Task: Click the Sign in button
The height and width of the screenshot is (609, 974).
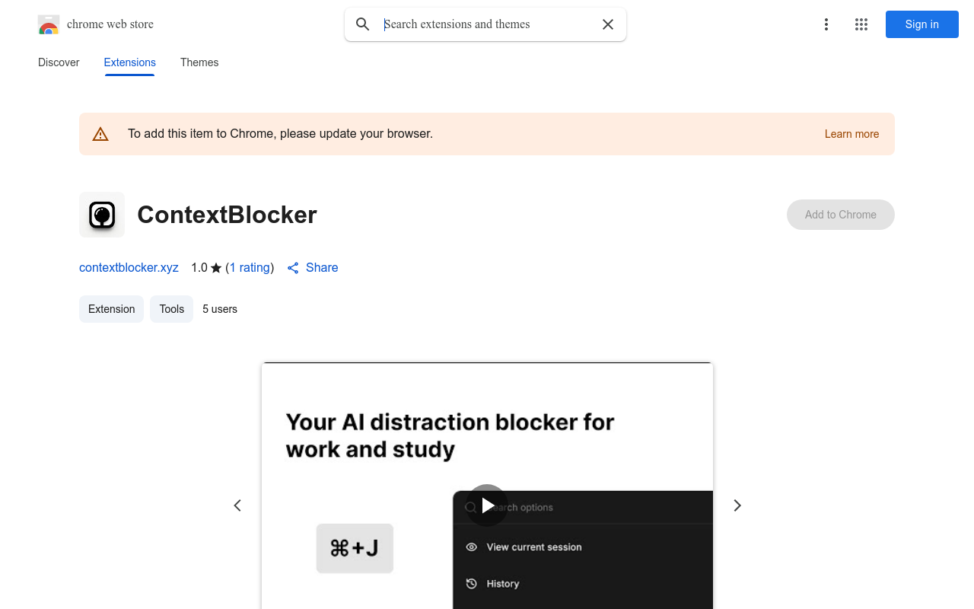Action: pos(921,24)
